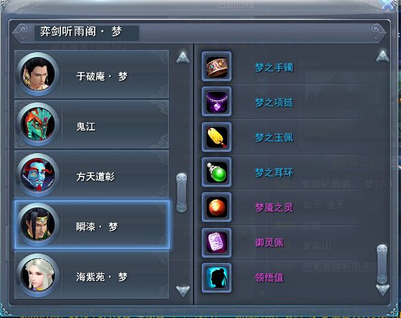
Task: Click the highlighted 瞬漆·梦 entry
Action: [92, 225]
